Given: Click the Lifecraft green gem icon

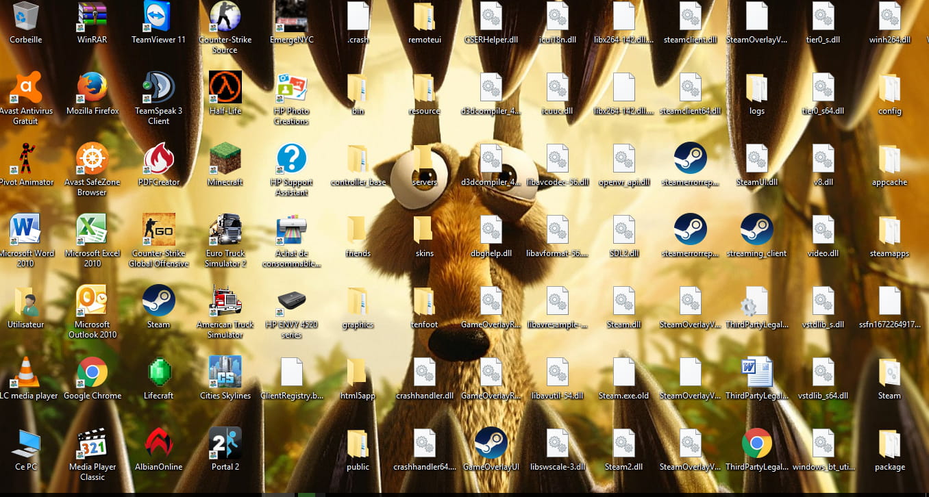Looking at the screenshot, I should coord(158,372).
